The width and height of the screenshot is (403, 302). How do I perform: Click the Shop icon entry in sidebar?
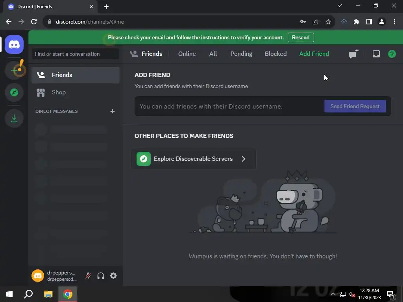click(75, 92)
